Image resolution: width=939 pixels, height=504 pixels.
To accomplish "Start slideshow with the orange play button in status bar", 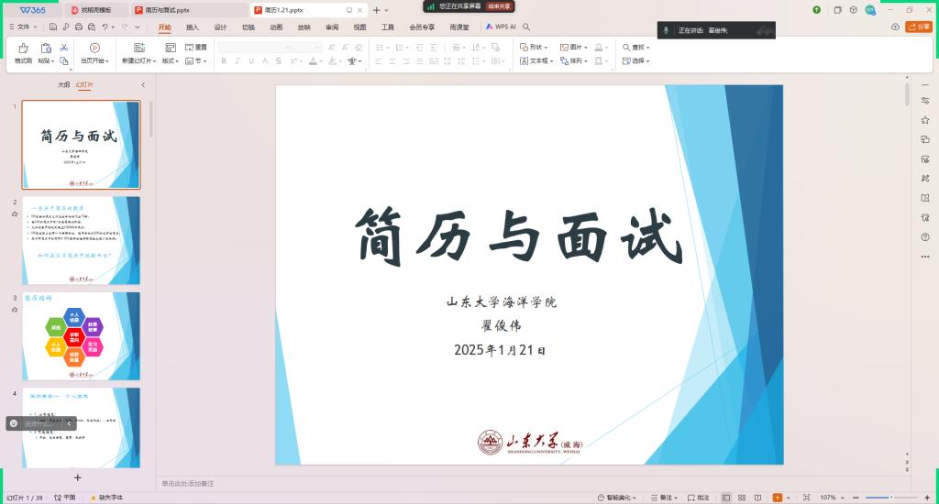I will (777, 498).
